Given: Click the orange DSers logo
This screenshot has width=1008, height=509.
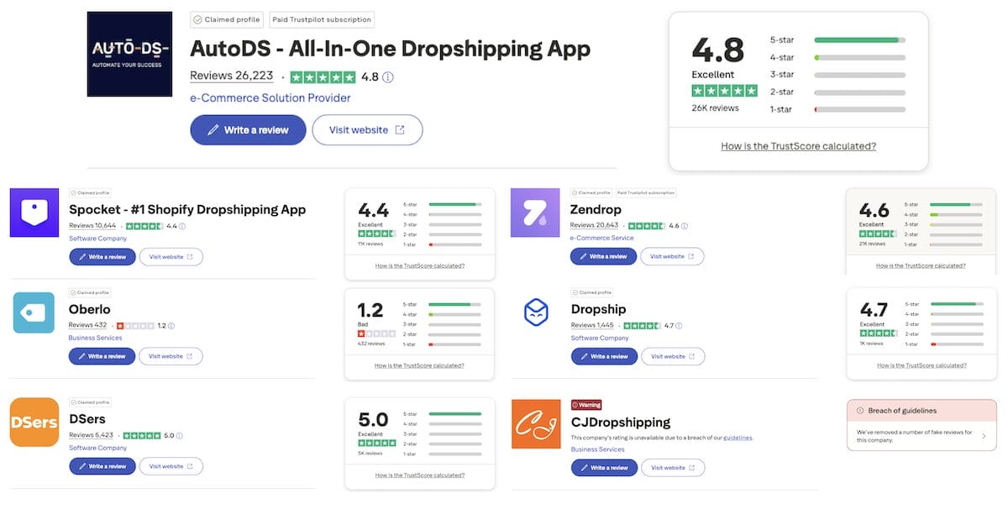Looking at the screenshot, I should click(34, 422).
